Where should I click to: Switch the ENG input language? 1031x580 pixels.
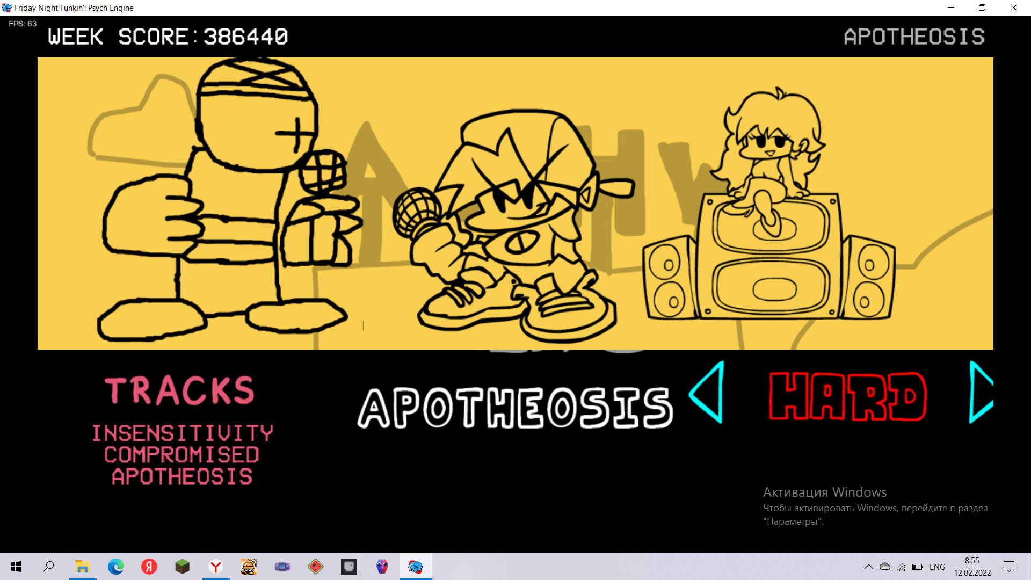click(x=937, y=567)
